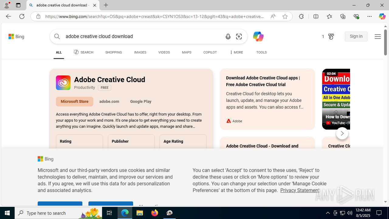Click the Rating info card
Image resolution: width=389 pixels, height=219 pixels.
79,142
